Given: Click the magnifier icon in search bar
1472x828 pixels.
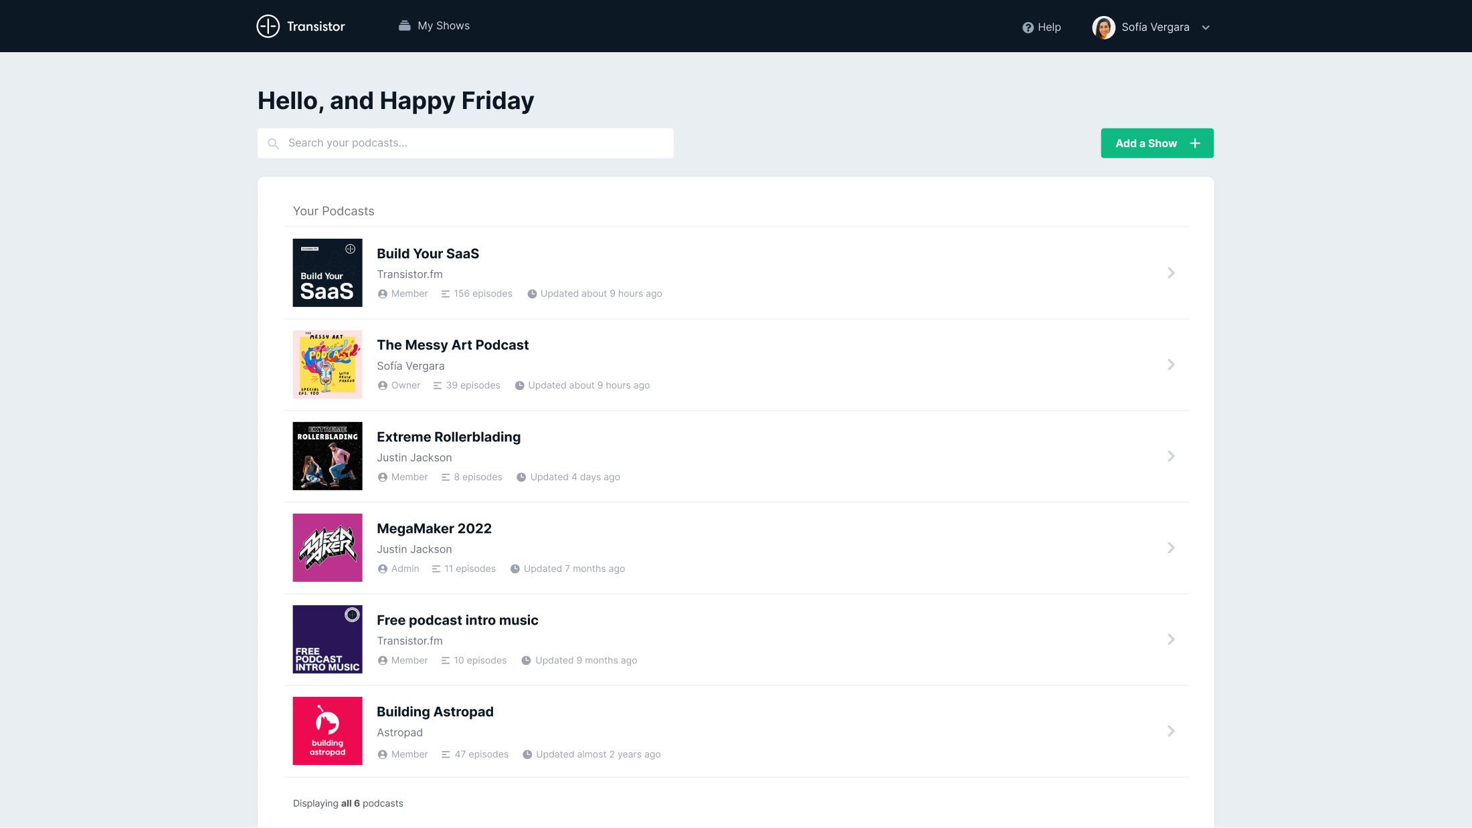Looking at the screenshot, I should coord(273,144).
